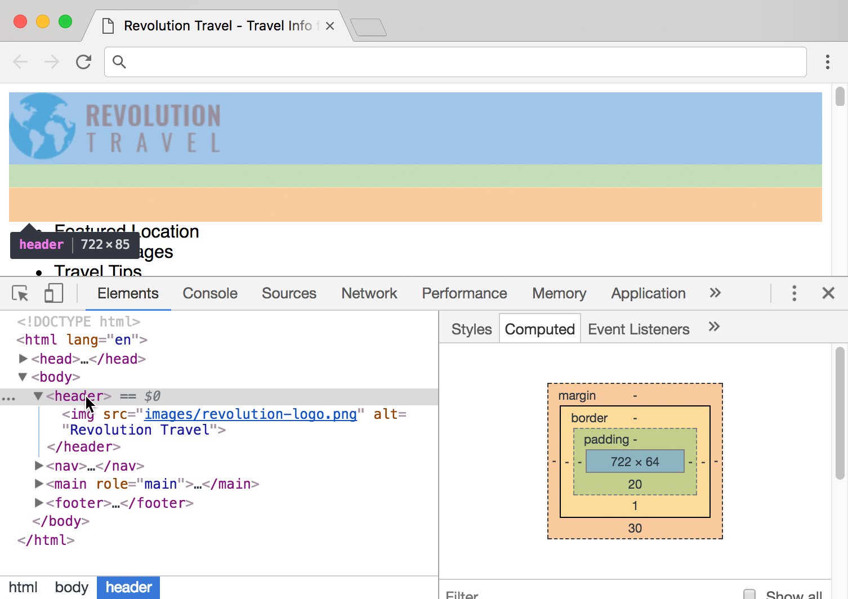Expand the nav element node
The width and height of the screenshot is (848, 599).
tap(39, 466)
